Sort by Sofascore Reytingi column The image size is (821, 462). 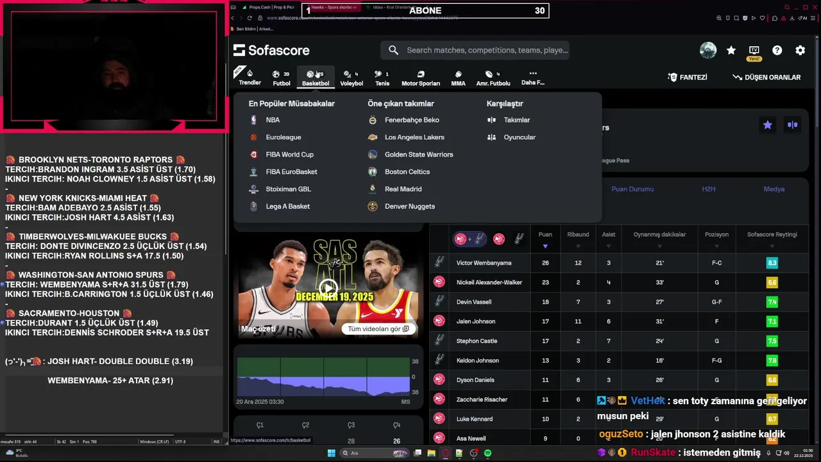(772, 239)
